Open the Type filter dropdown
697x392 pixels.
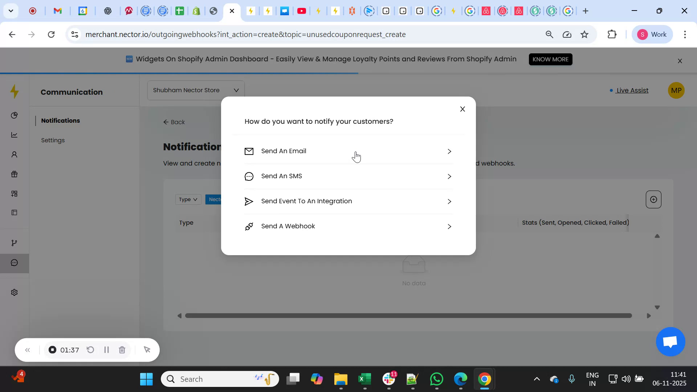(188, 199)
